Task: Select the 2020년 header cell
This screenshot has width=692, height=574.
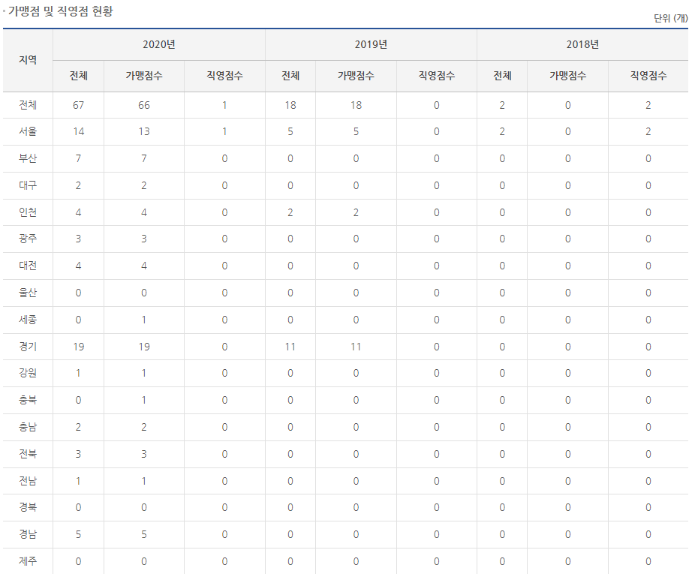Action: tap(159, 44)
